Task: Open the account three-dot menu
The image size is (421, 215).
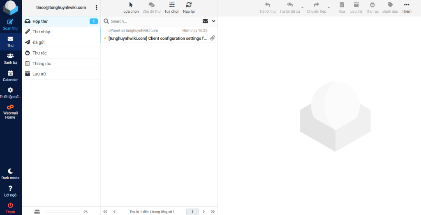Action: click(96, 7)
